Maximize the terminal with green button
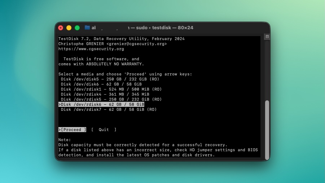The image size is (325, 183). tap(77, 28)
